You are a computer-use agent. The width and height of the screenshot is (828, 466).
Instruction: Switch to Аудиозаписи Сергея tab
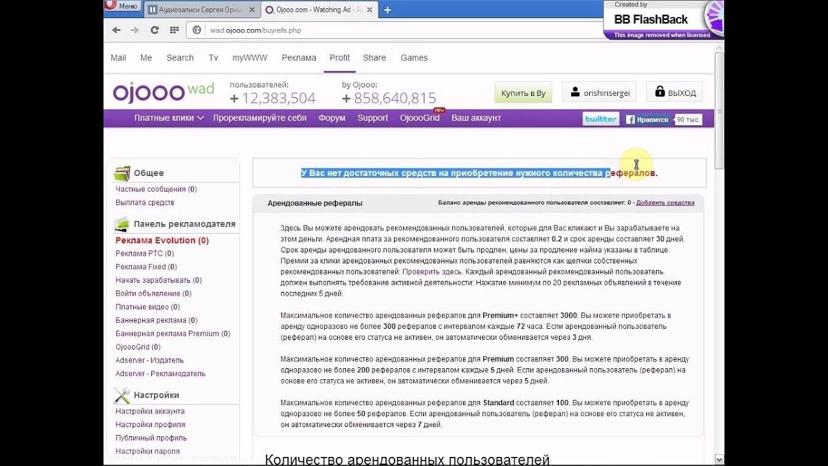pyautogui.click(x=201, y=10)
